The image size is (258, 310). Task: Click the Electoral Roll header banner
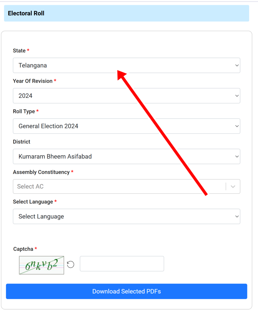coord(126,13)
